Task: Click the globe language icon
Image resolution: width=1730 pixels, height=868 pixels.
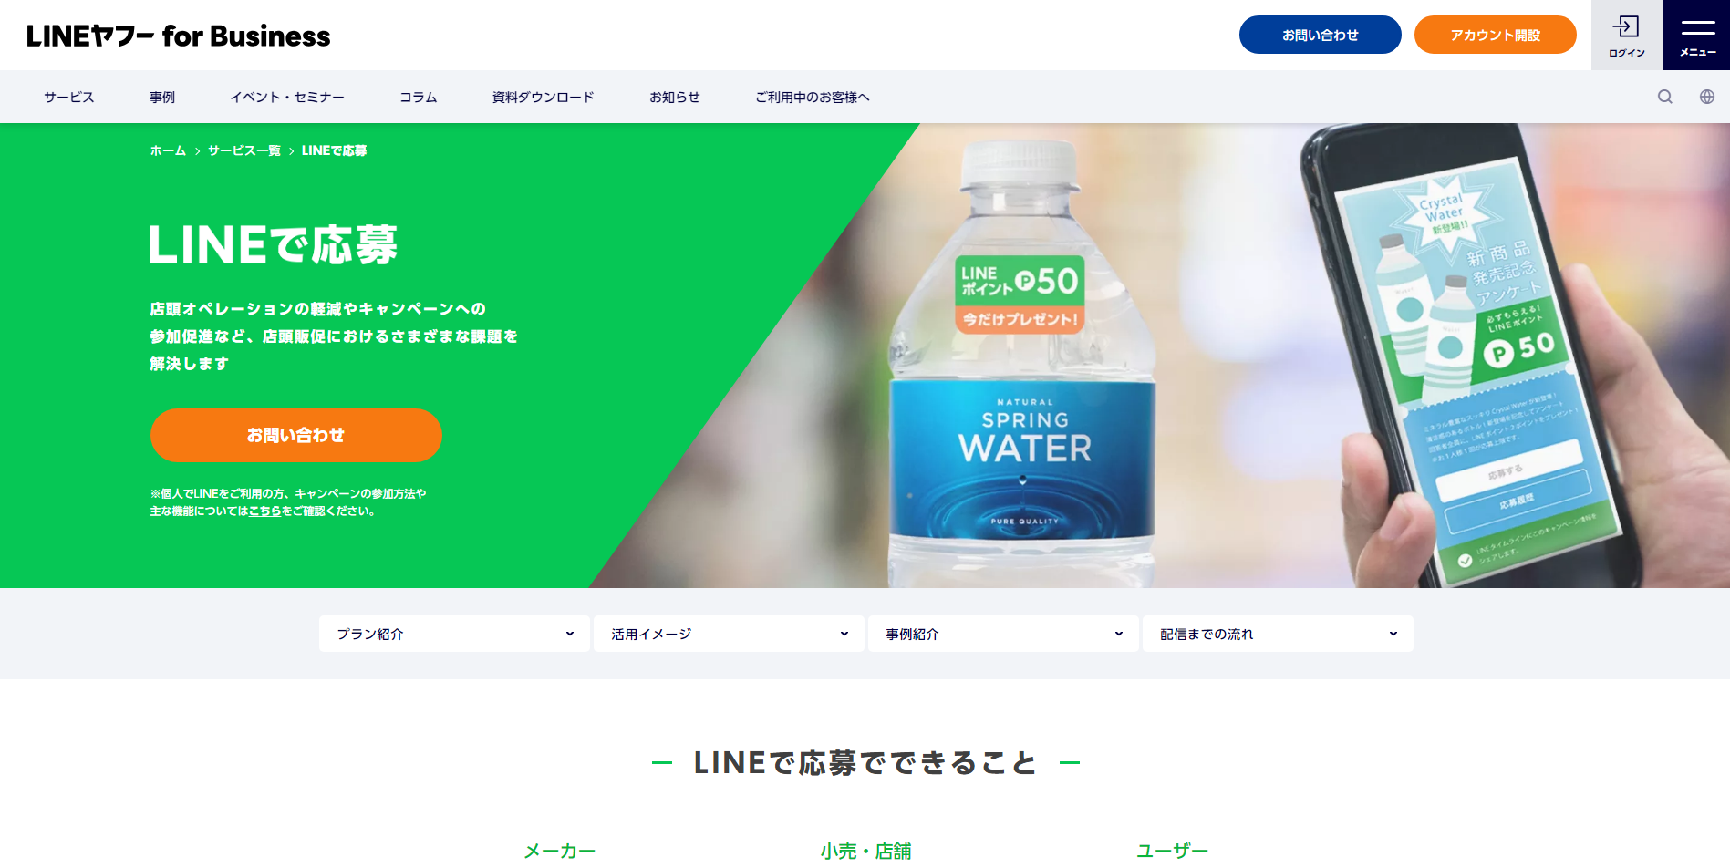Action: pyautogui.click(x=1707, y=97)
